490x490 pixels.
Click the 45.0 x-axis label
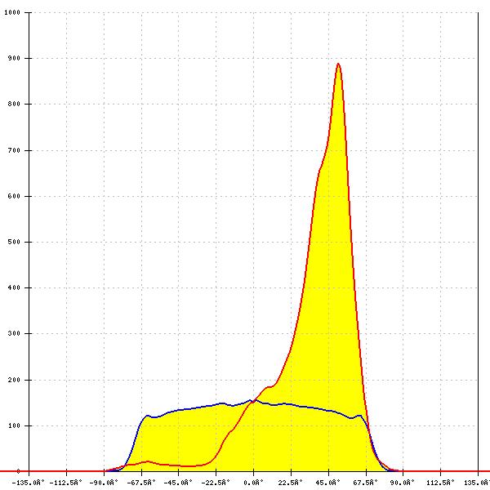(x=328, y=483)
